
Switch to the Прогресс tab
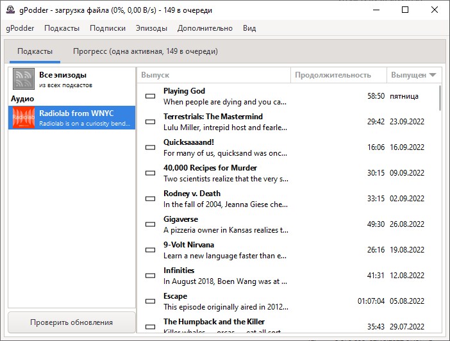click(145, 51)
